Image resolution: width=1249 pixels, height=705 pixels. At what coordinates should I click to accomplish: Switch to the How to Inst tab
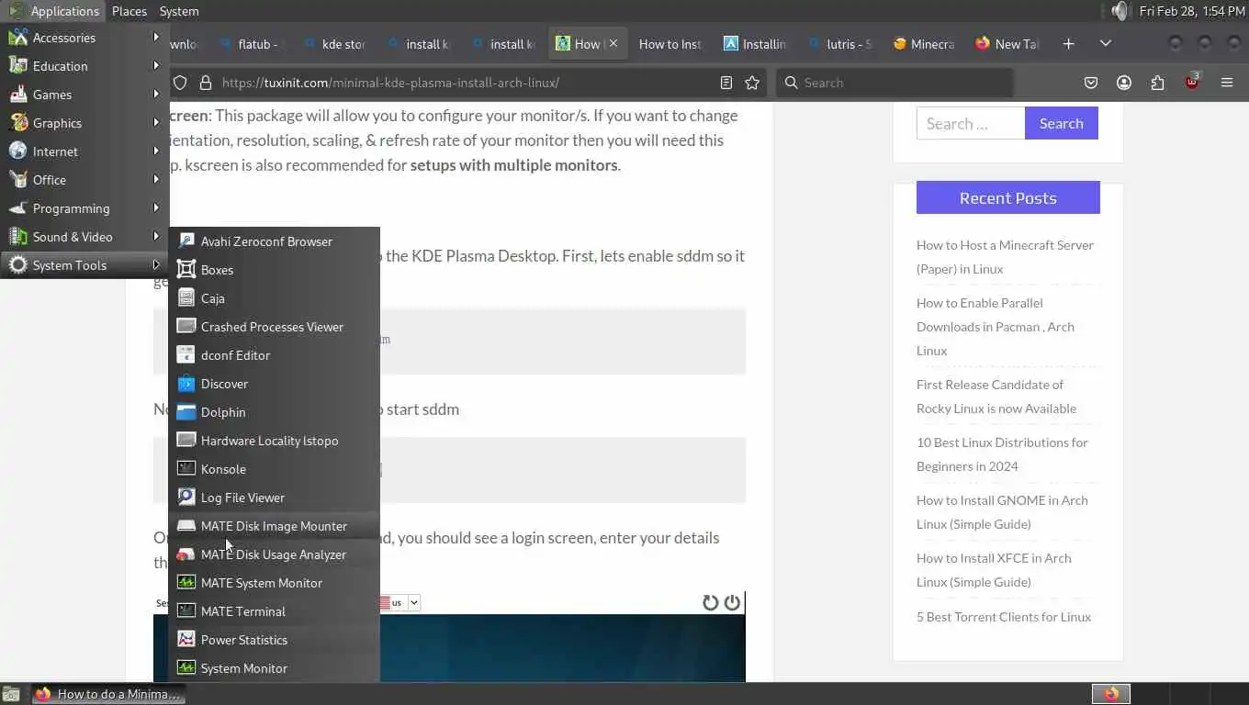coord(670,44)
